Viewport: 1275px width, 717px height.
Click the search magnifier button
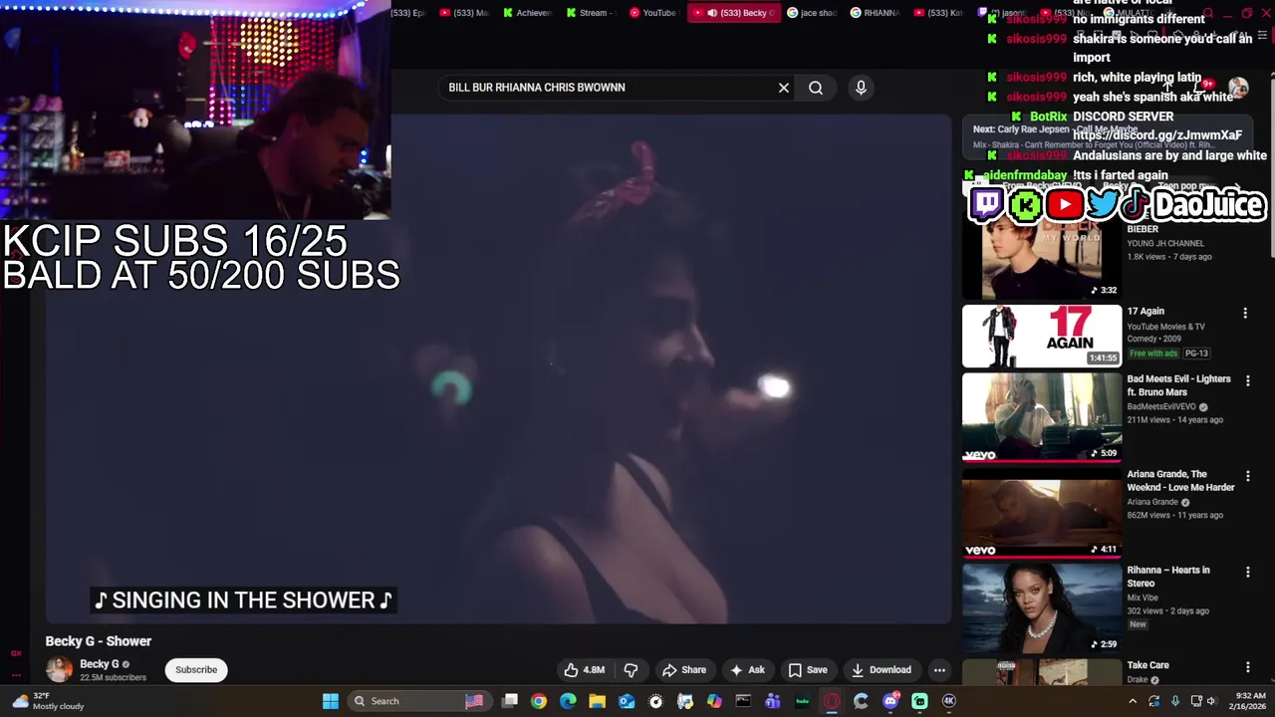816,88
